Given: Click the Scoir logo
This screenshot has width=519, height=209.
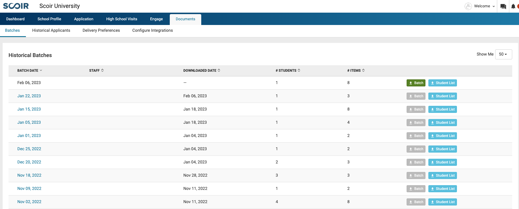Looking at the screenshot, I should [16, 6].
